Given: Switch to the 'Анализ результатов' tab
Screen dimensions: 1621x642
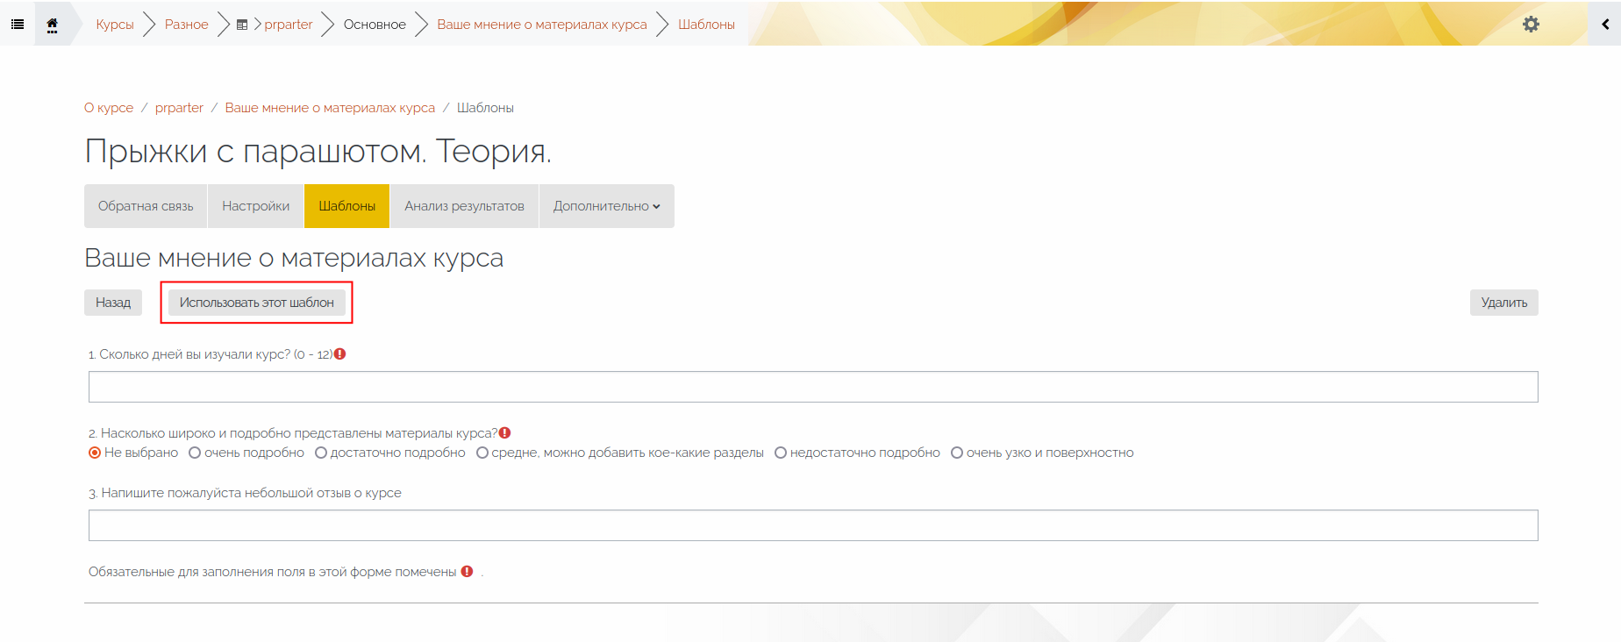Looking at the screenshot, I should 464,206.
